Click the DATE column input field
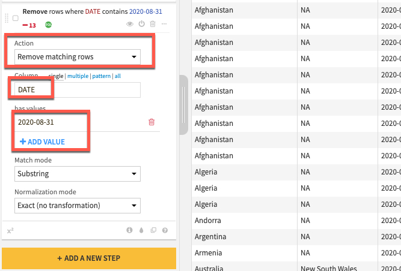 coord(78,90)
